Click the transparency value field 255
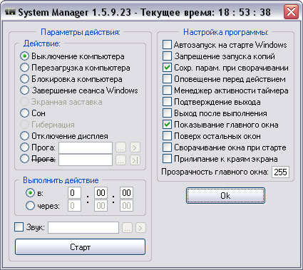 pyautogui.click(x=280, y=172)
